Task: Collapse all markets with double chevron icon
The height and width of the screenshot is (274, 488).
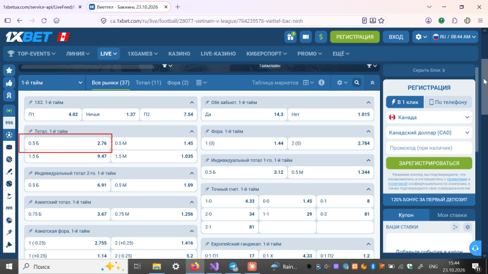Action: point(372,82)
